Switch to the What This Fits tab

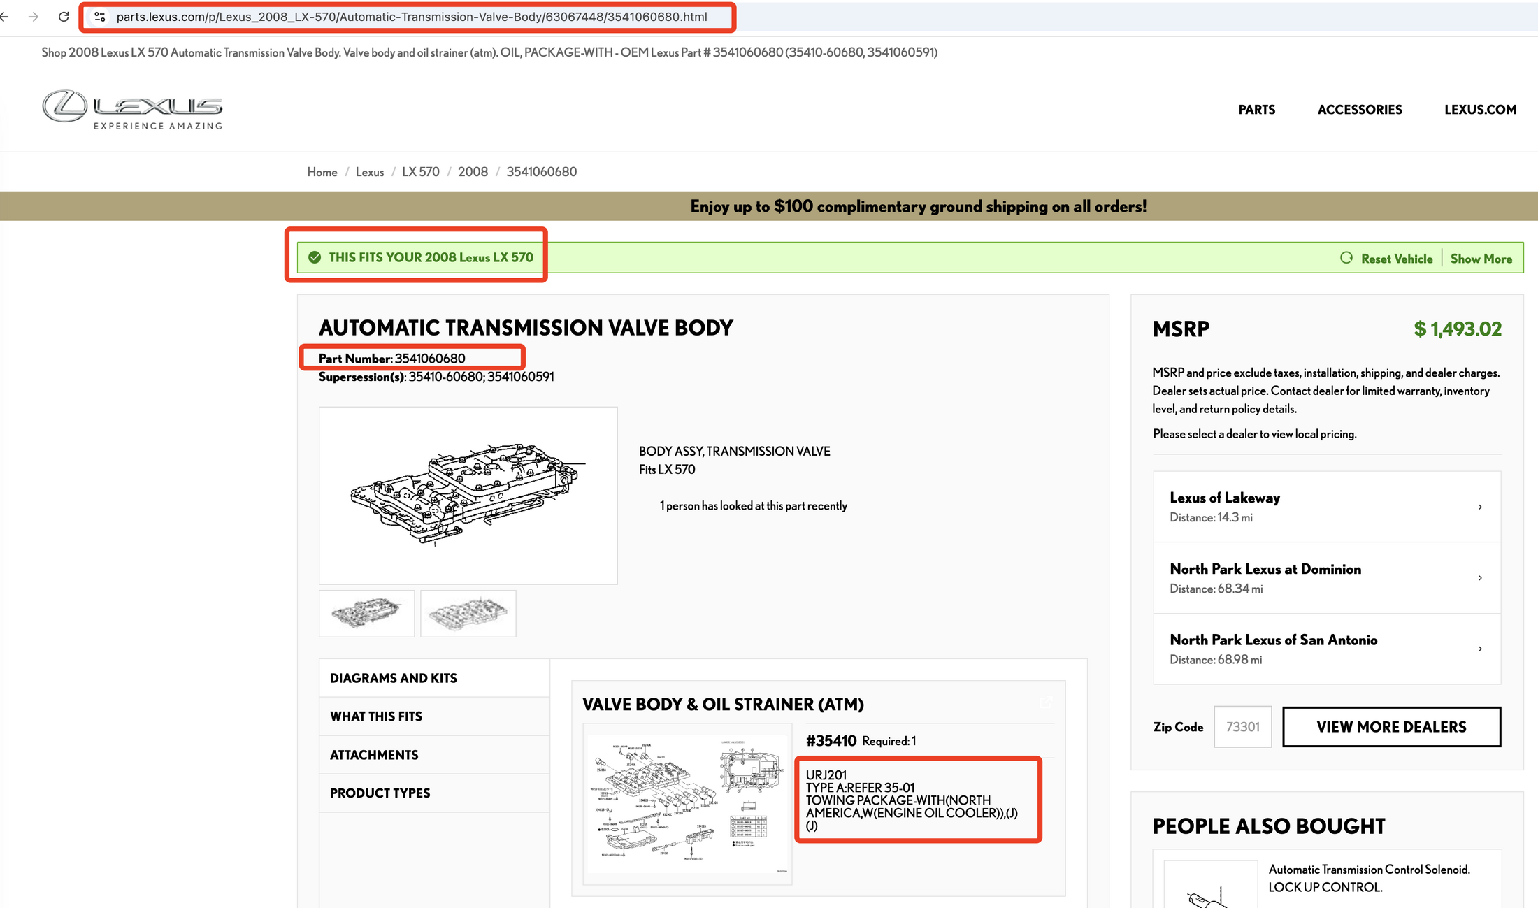pos(435,716)
